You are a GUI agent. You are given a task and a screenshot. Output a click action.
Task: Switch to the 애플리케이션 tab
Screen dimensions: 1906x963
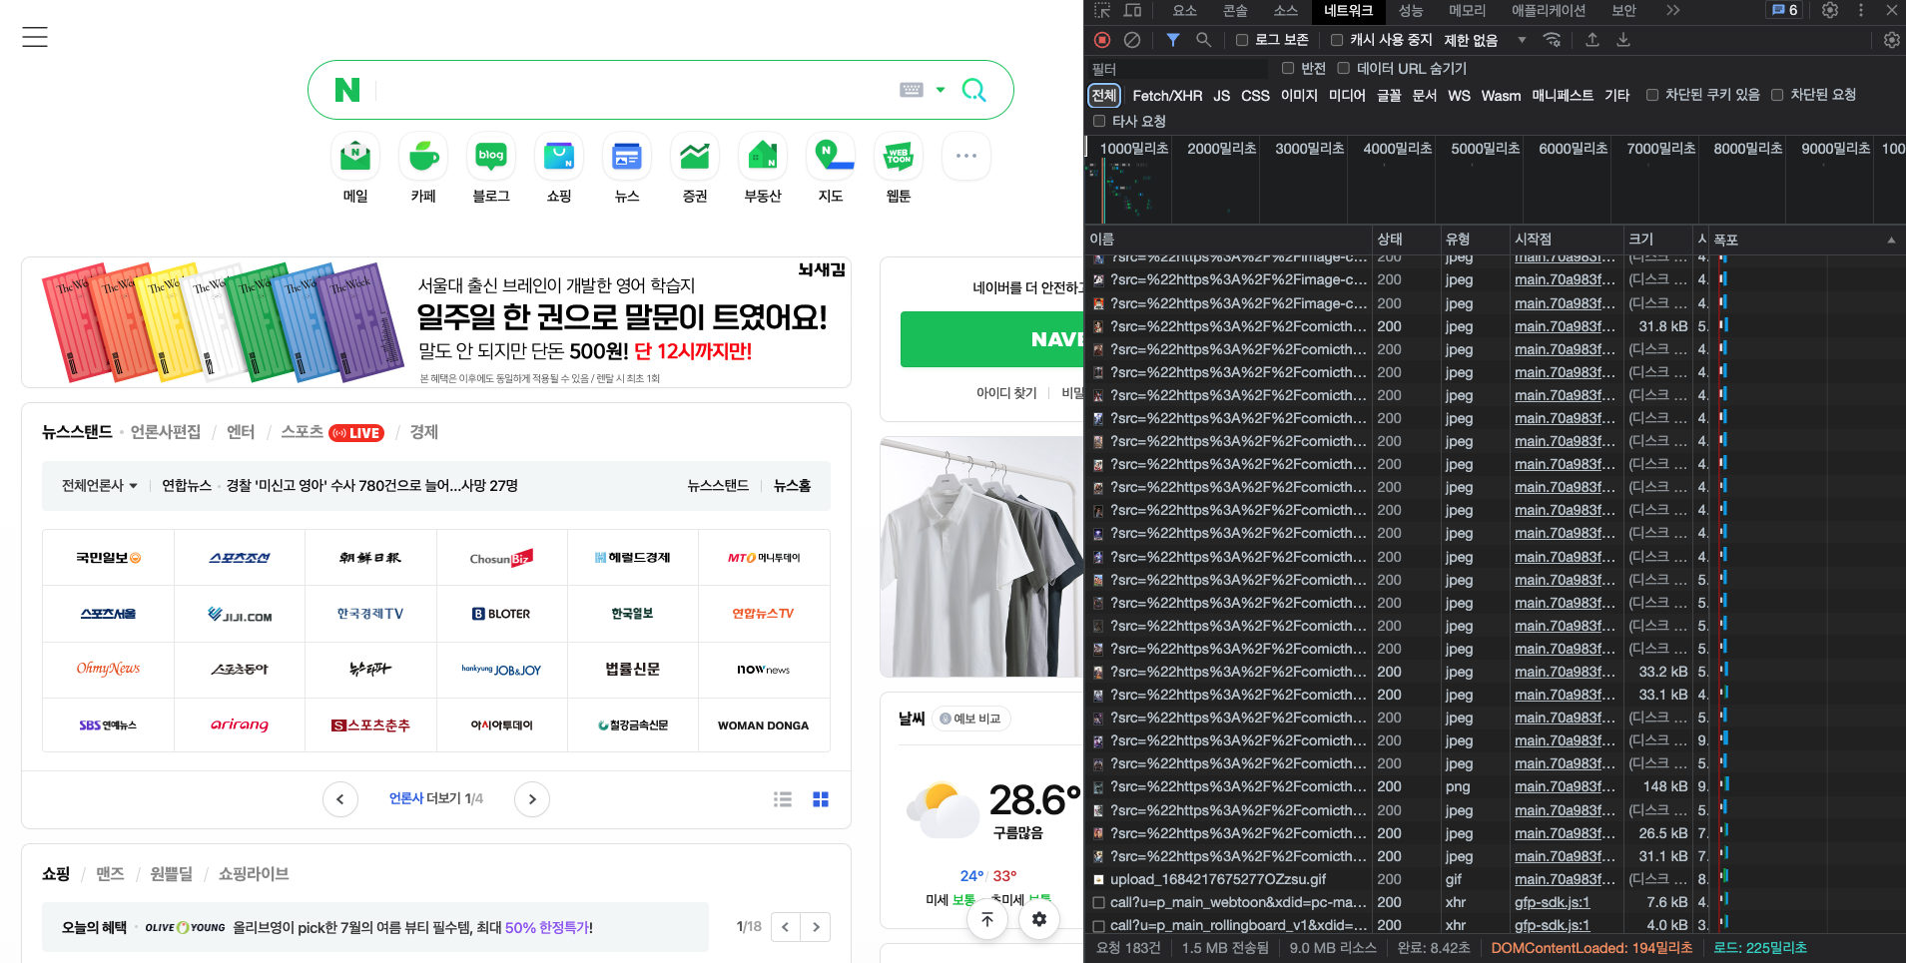point(1549,10)
